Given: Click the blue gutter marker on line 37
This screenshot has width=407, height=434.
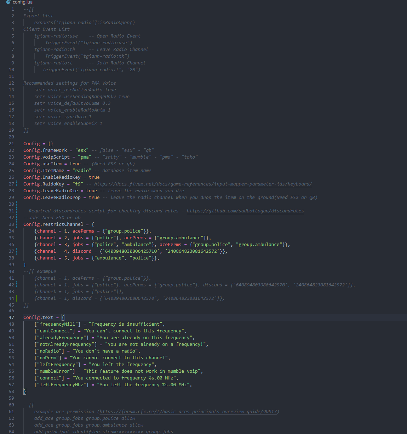Looking at the screenshot, I should pos(16,251).
